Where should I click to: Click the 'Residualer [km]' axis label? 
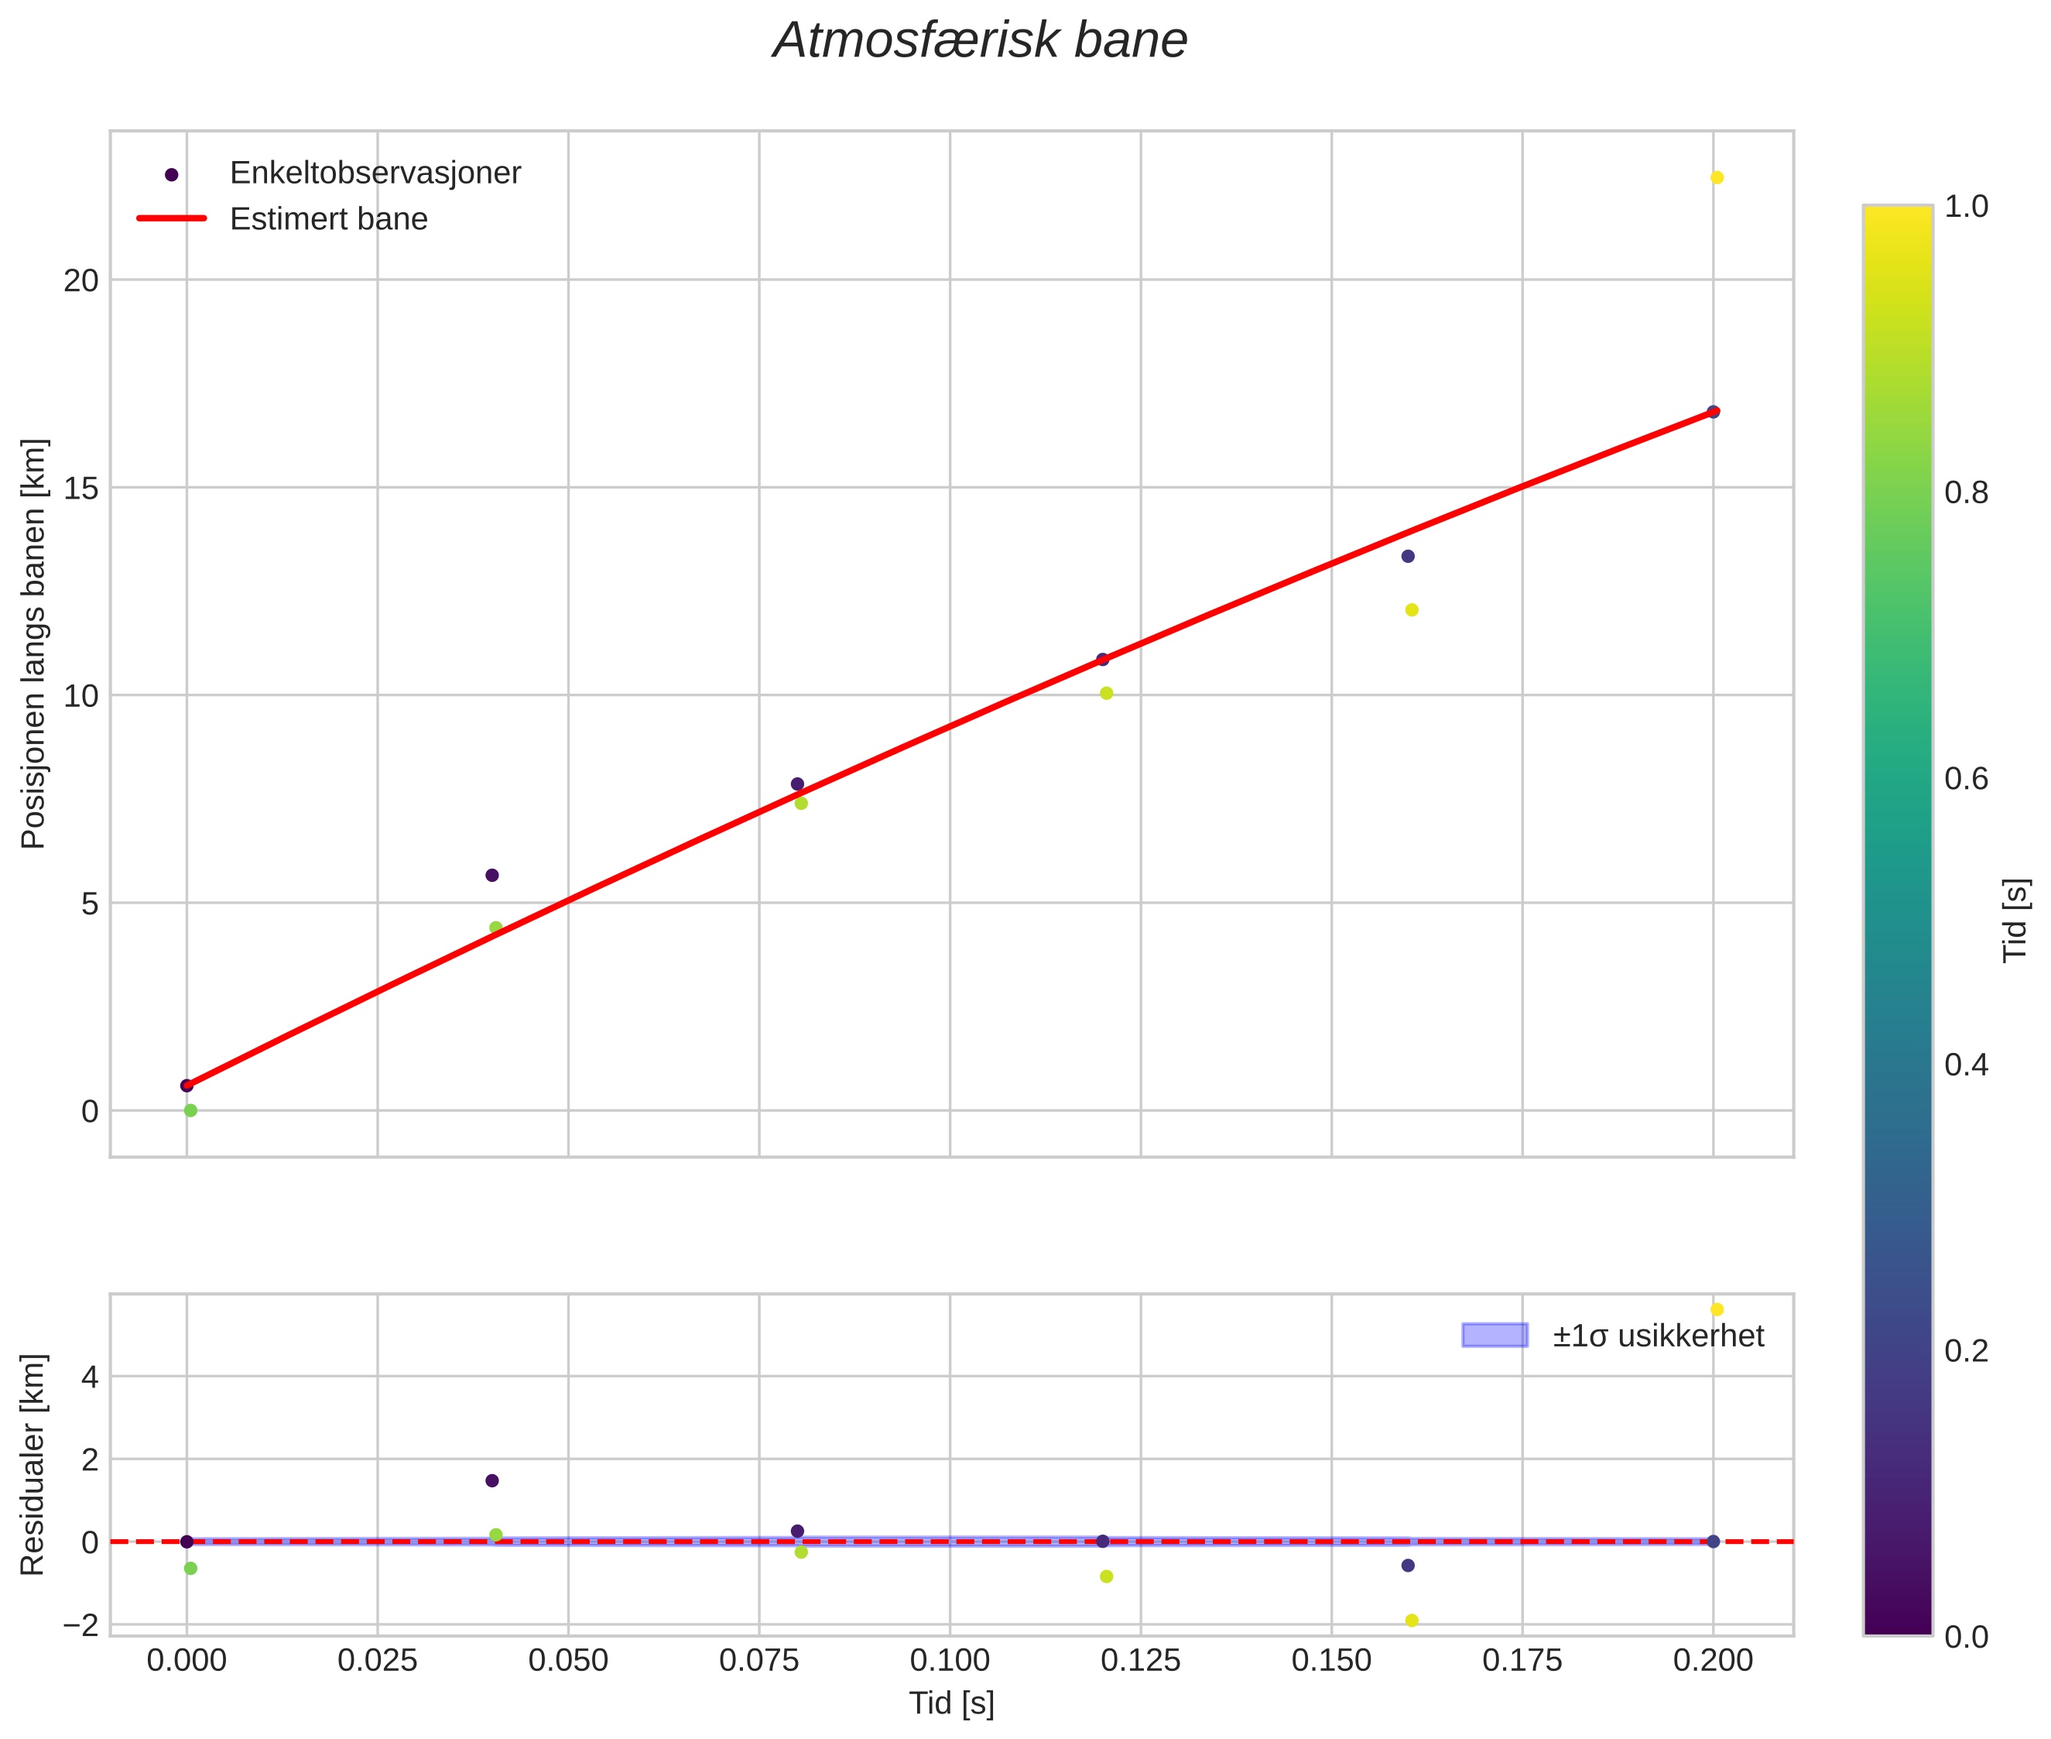[x=33, y=1465]
